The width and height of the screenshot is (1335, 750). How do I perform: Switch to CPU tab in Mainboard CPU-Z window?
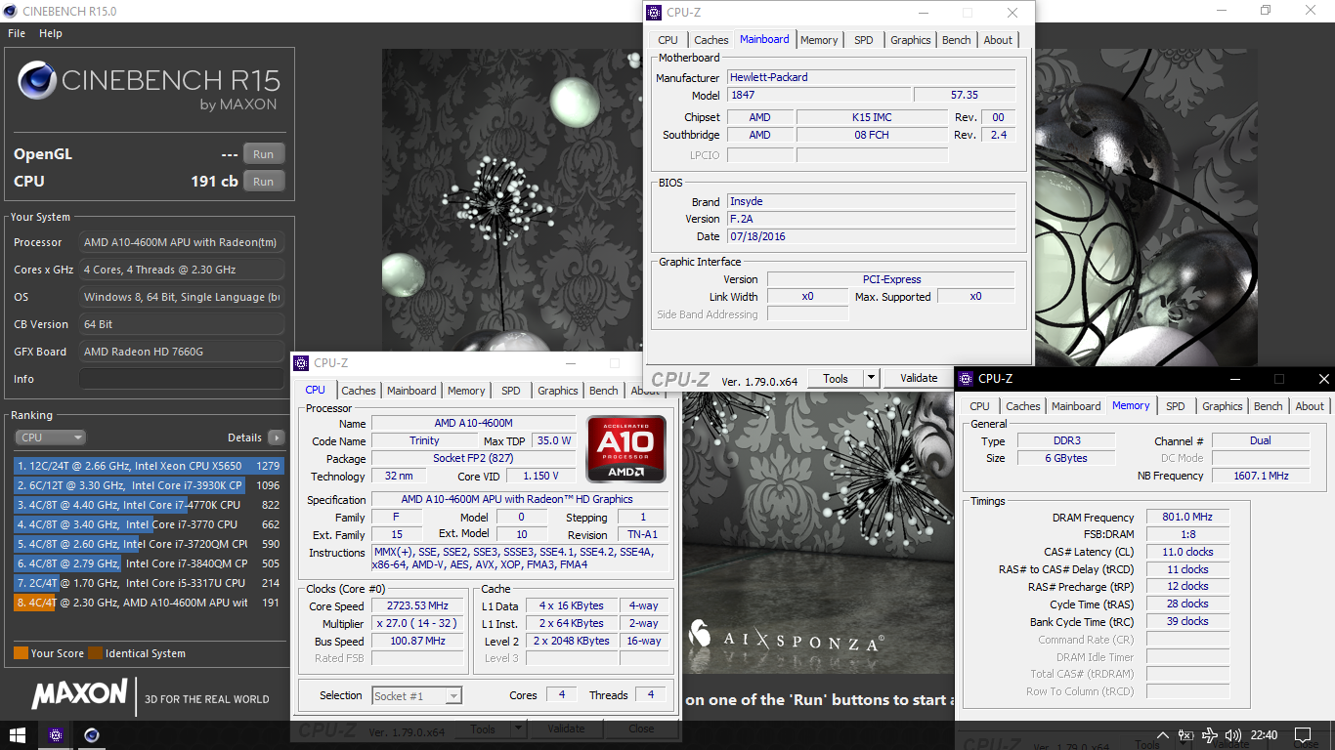[667, 40]
